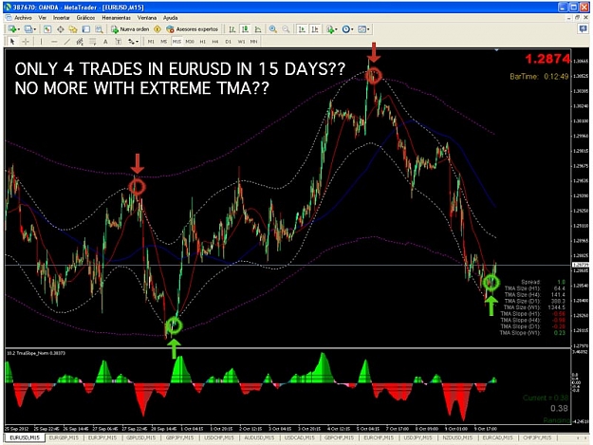The image size is (593, 445).
Task: Open the Strategy Tester icon
Action: (99, 29)
